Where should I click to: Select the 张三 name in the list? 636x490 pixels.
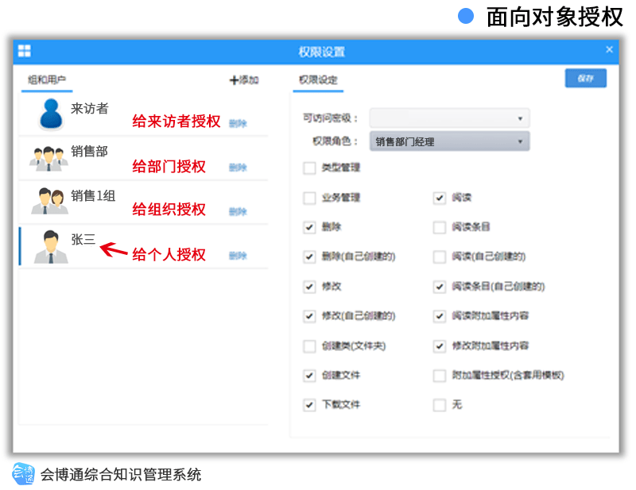83,240
